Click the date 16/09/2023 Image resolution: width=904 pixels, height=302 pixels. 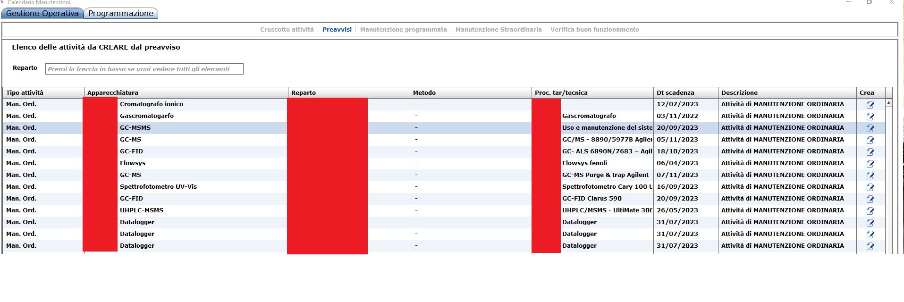(x=677, y=187)
